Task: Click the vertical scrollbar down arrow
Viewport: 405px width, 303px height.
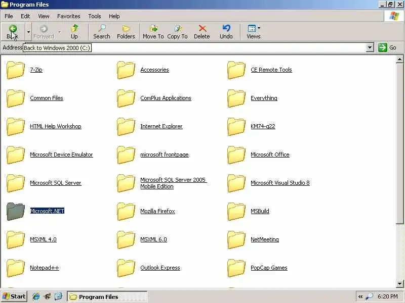Action: point(399,284)
